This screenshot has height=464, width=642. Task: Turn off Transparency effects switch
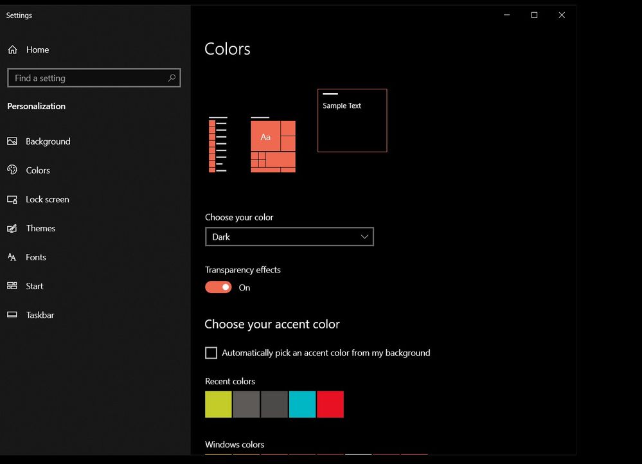218,287
